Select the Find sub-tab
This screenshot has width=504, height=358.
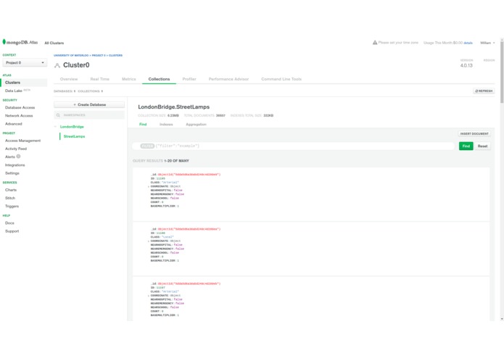click(143, 124)
